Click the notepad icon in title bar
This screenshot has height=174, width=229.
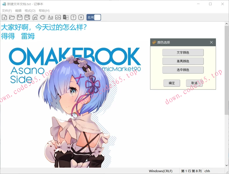pyautogui.click(x=4, y=4)
